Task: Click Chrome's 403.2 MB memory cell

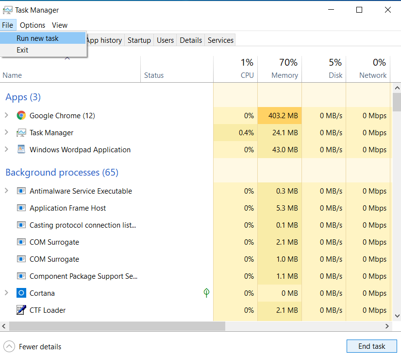Action: click(x=280, y=115)
